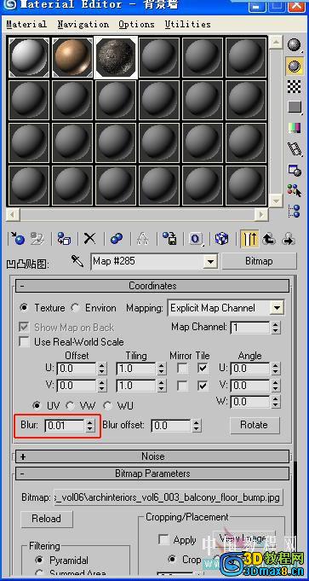Toggle V Tile checkbox
The image size is (309, 581).
click(203, 386)
